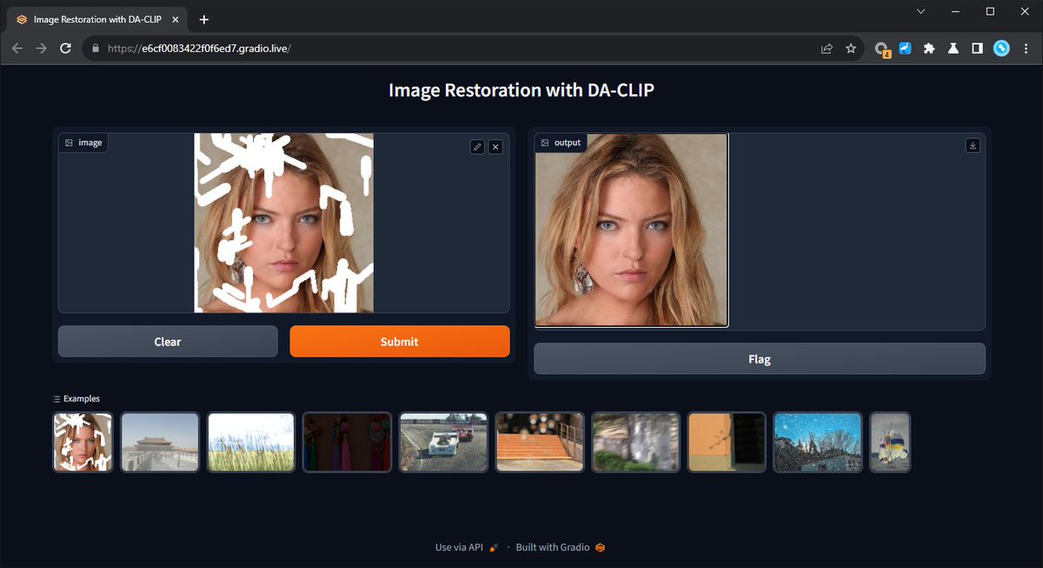
Task: Download the output image
Action: 973,145
